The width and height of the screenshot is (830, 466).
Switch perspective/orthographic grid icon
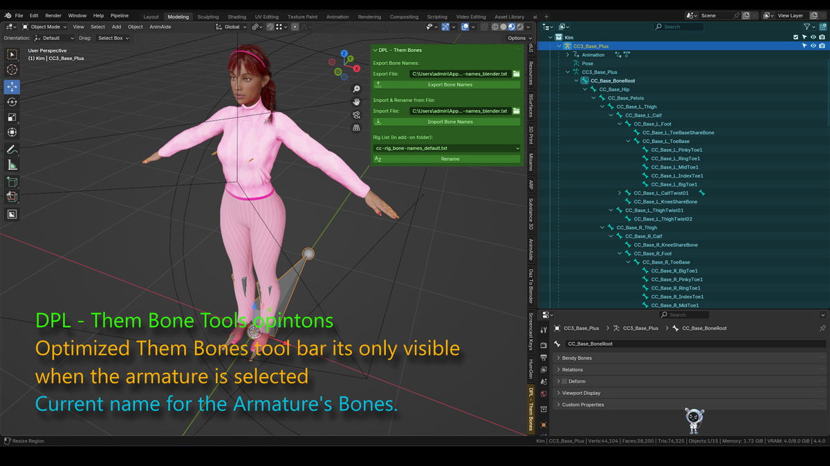tap(356, 128)
